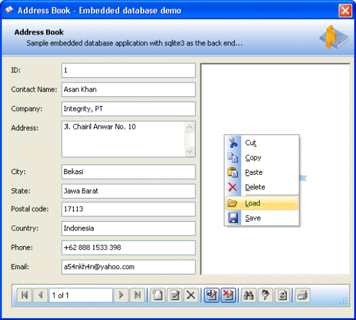
Task: Edit the current record with notepad icon
Action: pyautogui.click(x=174, y=295)
